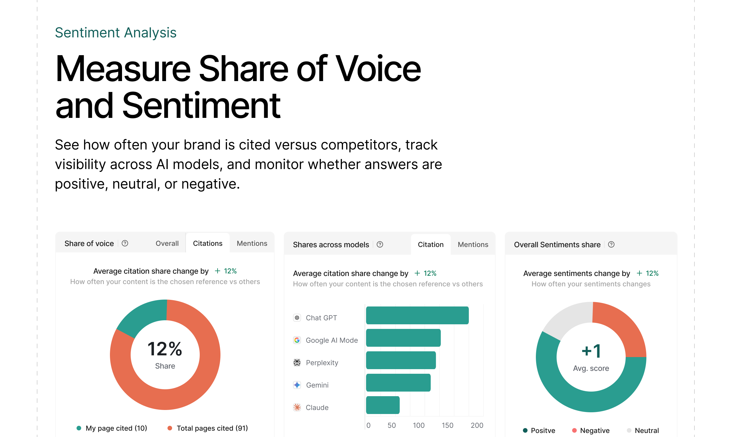This screenshot has width=731, height=437.
Task: Select the Citations tab in Share of voice
Action: pyautogui.click(x=208, y=243)
